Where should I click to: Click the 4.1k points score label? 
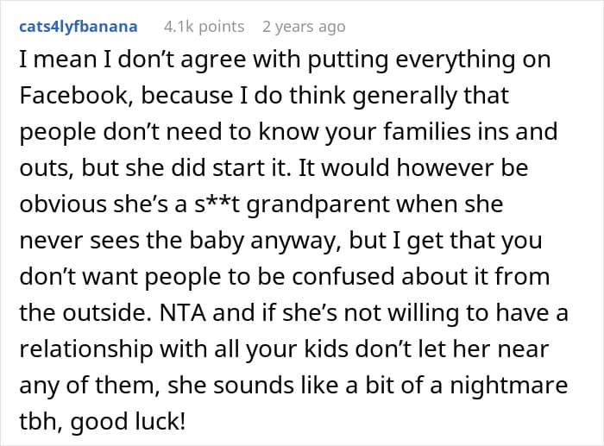pyautogui.click(x=204, y=27)
